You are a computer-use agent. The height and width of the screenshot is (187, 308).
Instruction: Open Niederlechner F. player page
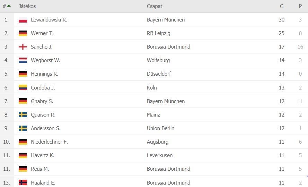49,142
